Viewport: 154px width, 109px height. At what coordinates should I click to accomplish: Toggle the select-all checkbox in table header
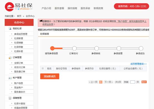tap(43, 68)
